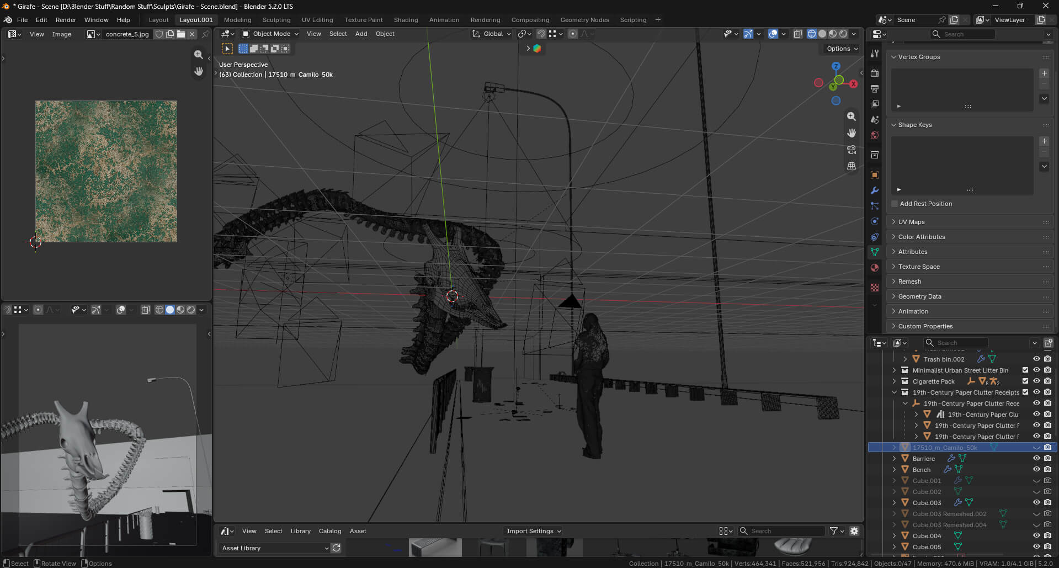Open the viewport Options button

[842, 49]
